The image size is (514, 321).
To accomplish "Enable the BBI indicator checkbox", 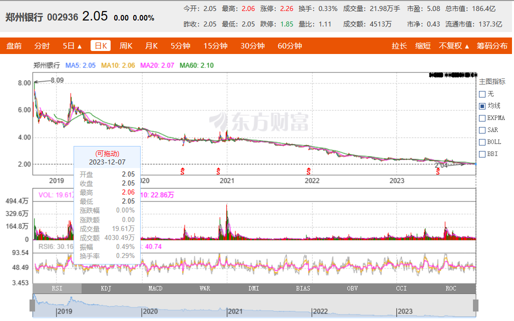I will (482, 154).
